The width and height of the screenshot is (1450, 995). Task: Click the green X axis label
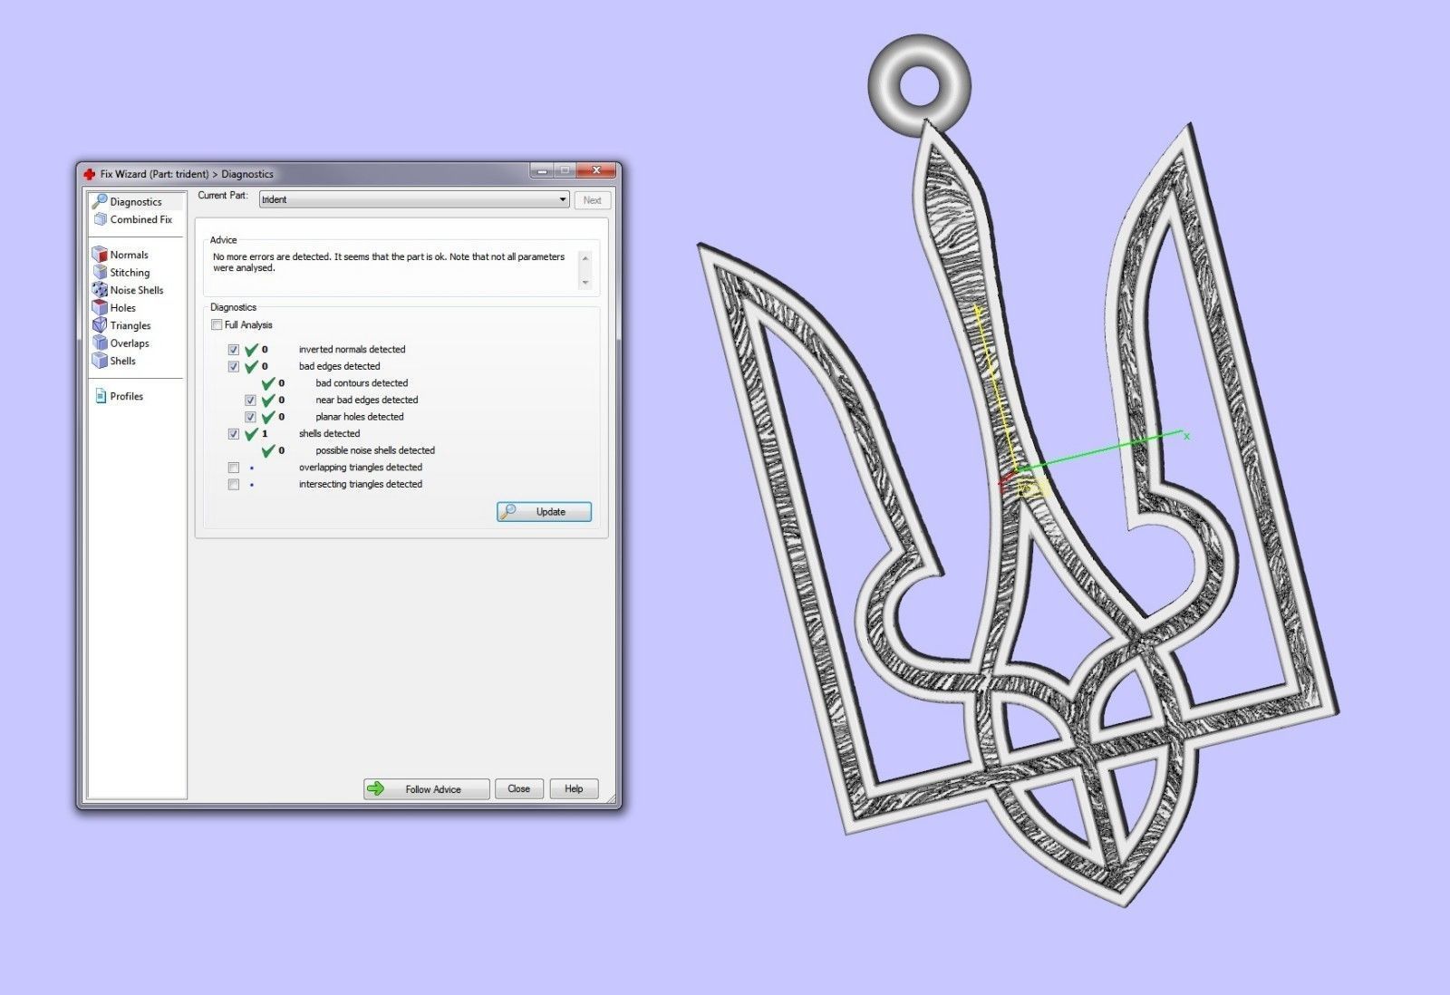click(x=1186, y=437)
